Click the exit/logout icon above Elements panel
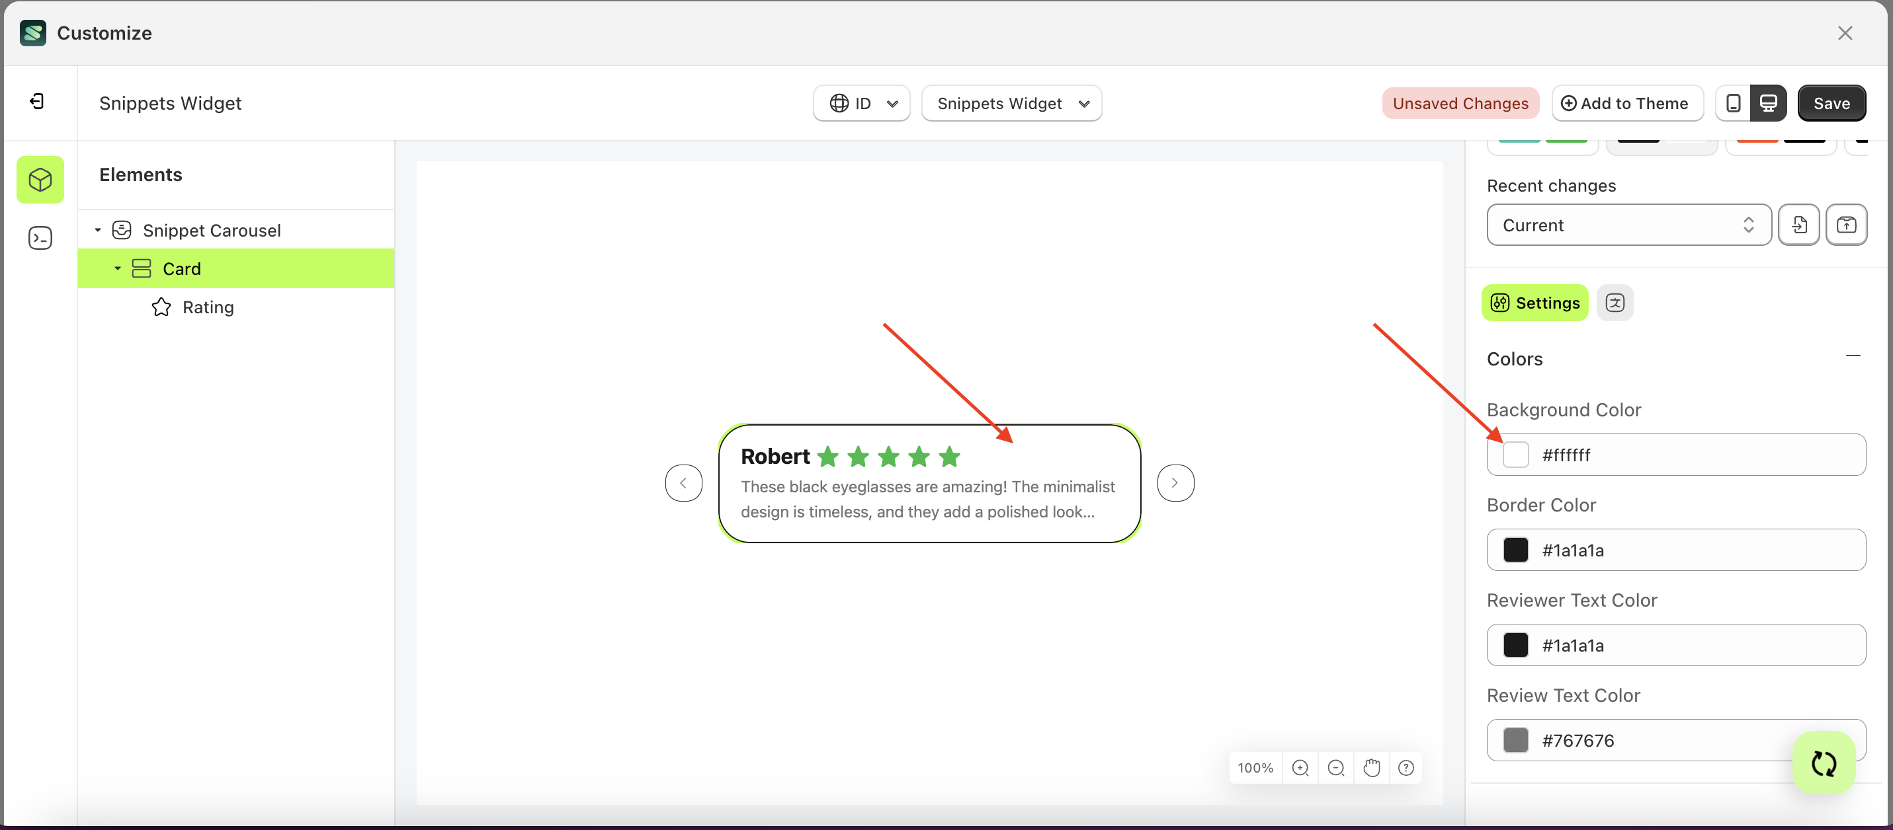 (x=37, y=100)
